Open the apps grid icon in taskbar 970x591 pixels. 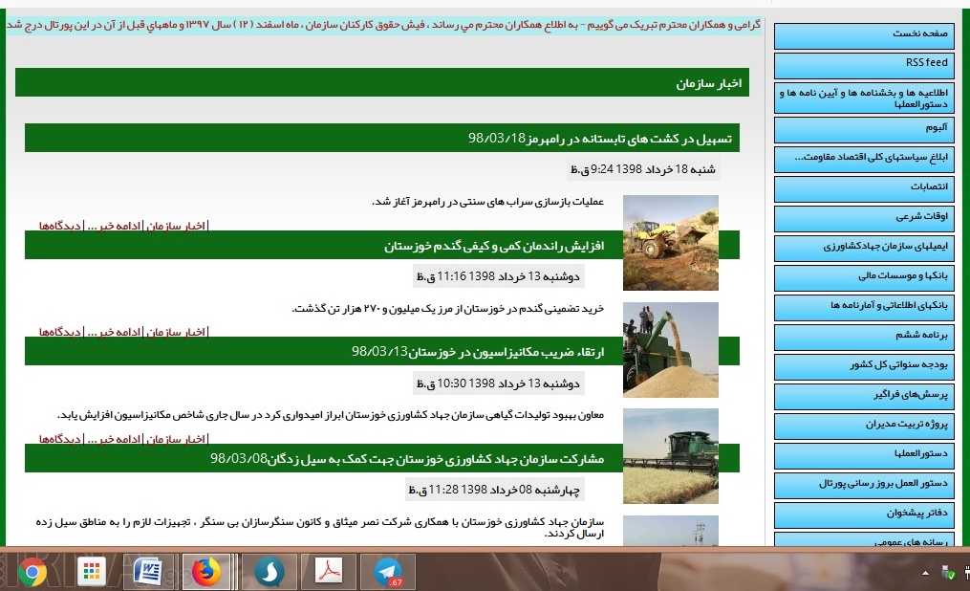(x=92, y=572)
